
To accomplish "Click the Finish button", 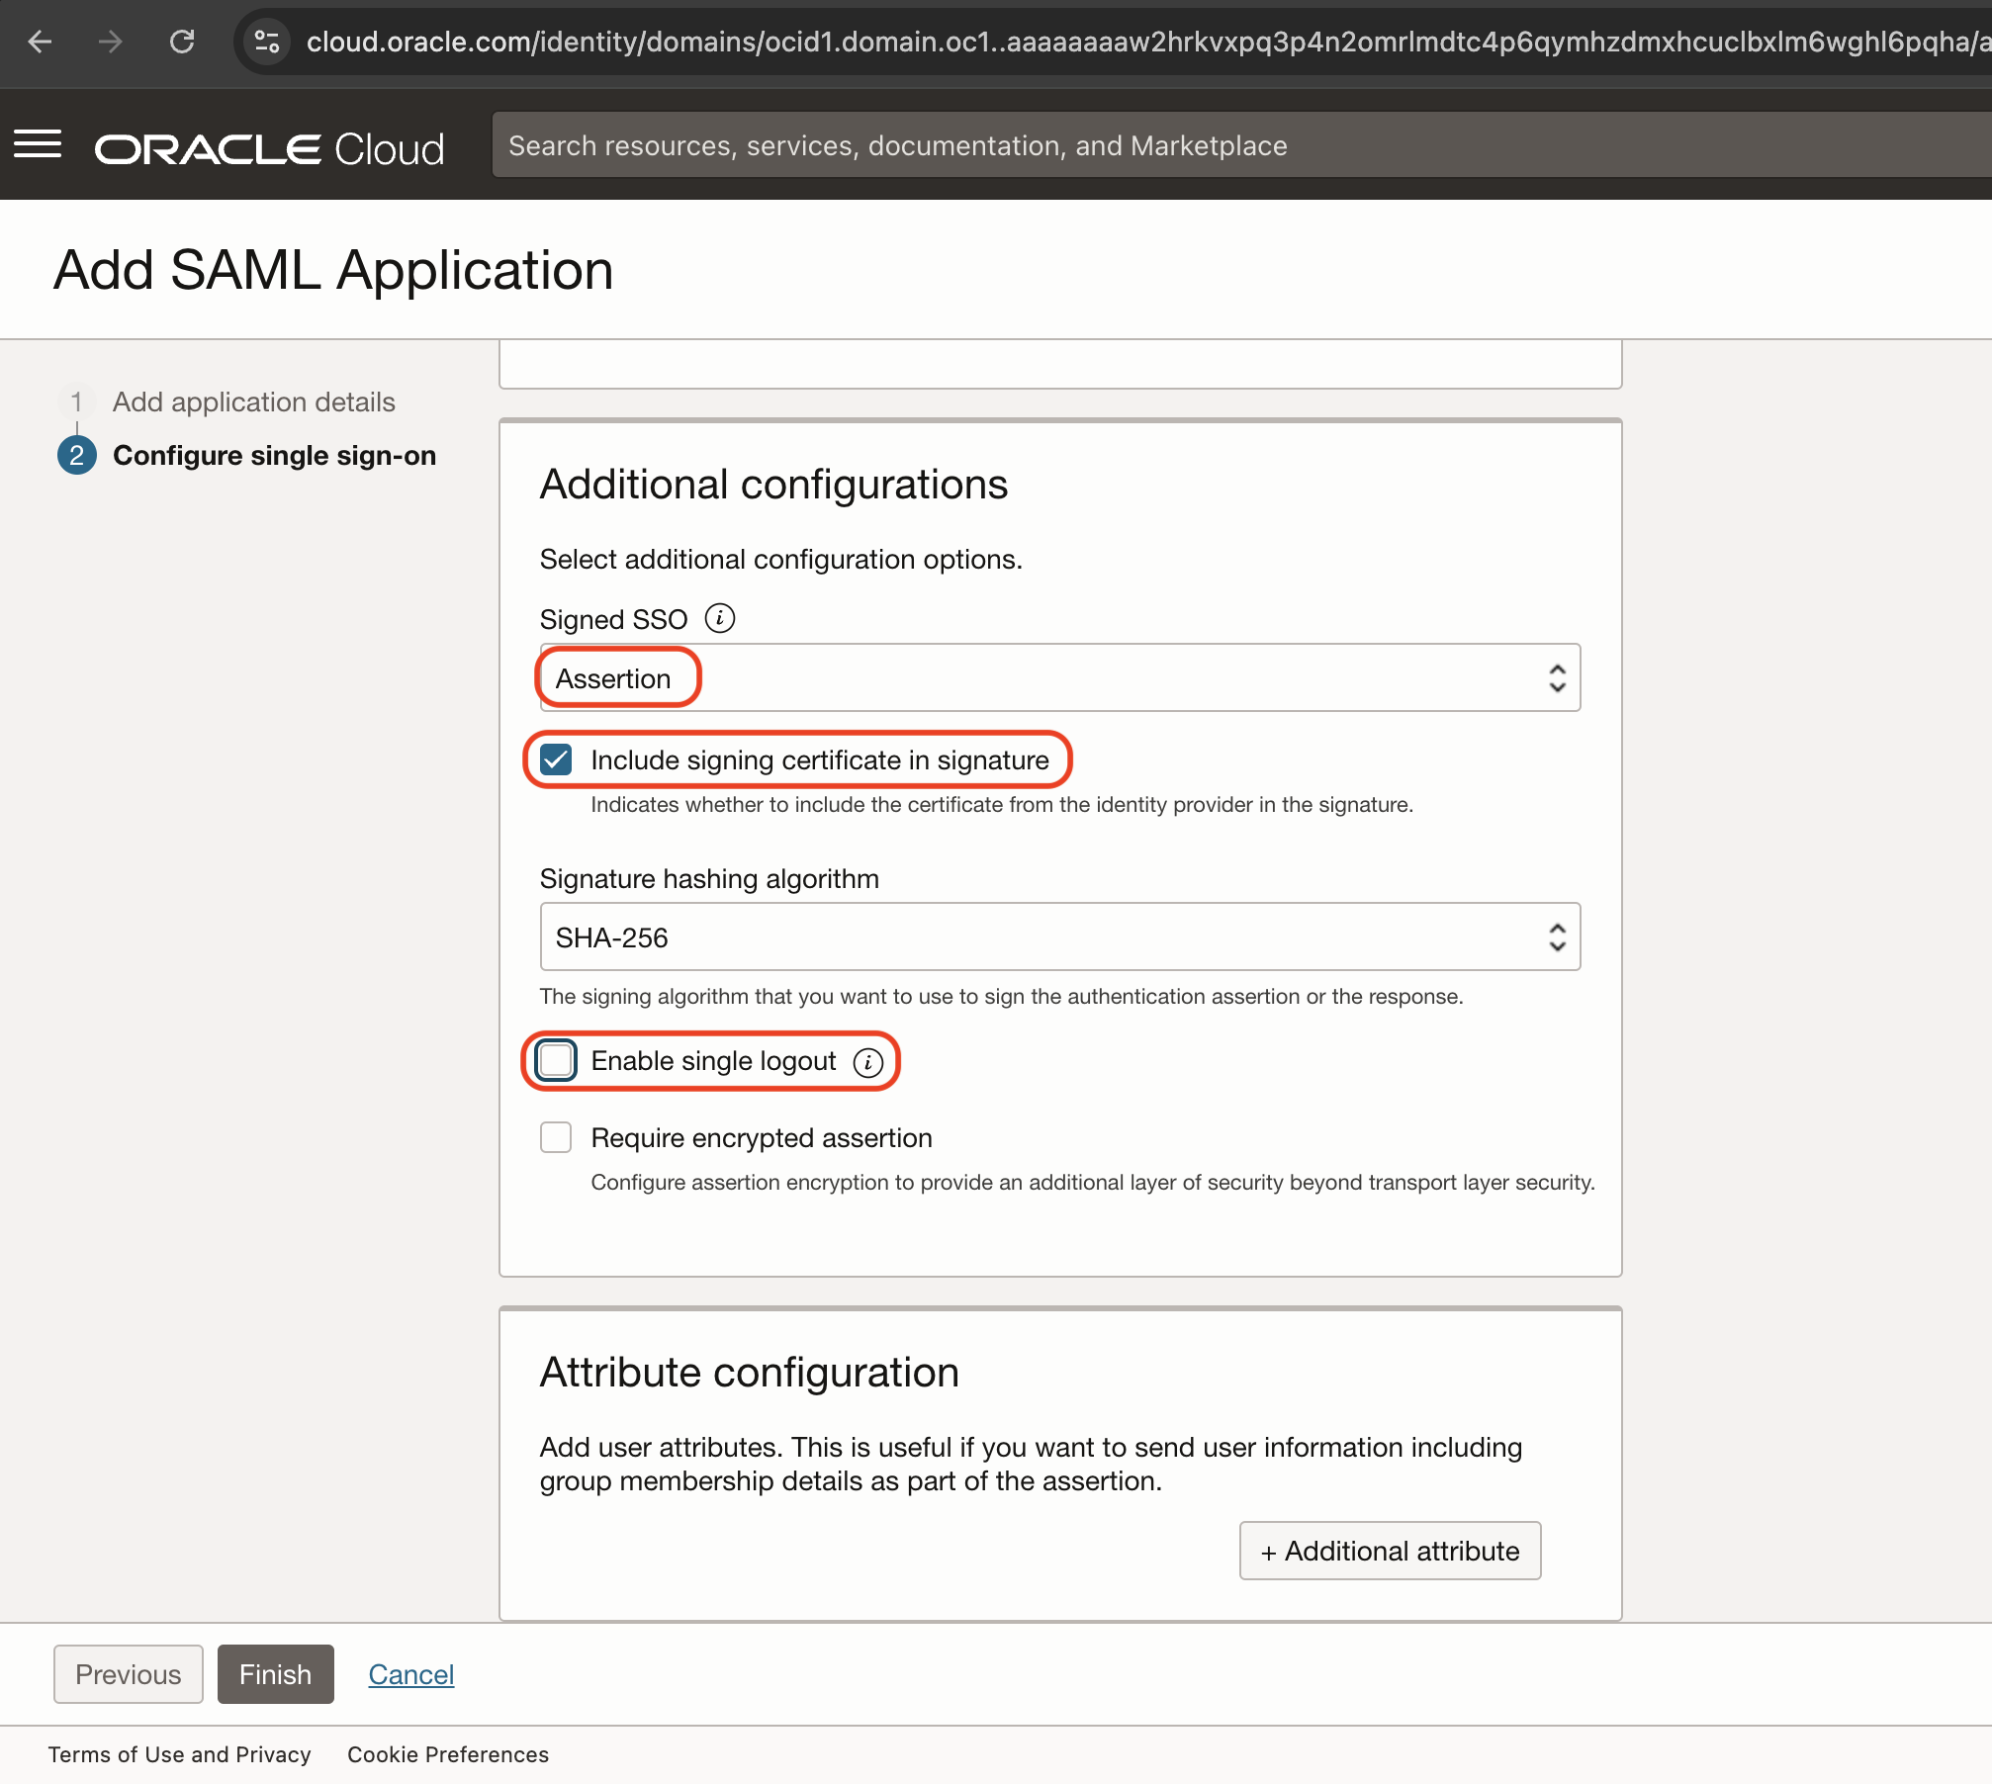I will [x=275, y=1674].
